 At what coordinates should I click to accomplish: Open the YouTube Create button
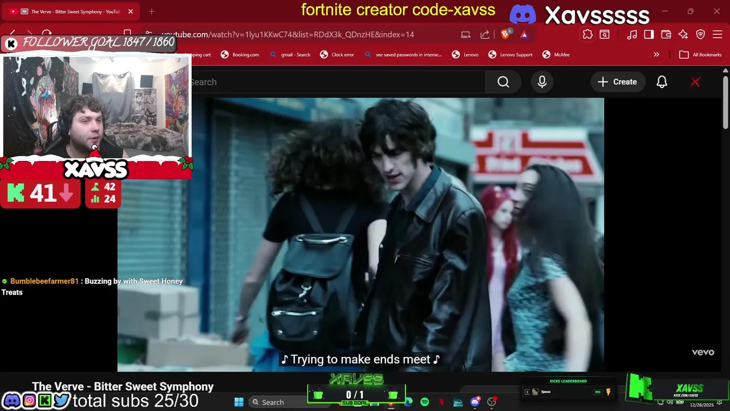617,82
